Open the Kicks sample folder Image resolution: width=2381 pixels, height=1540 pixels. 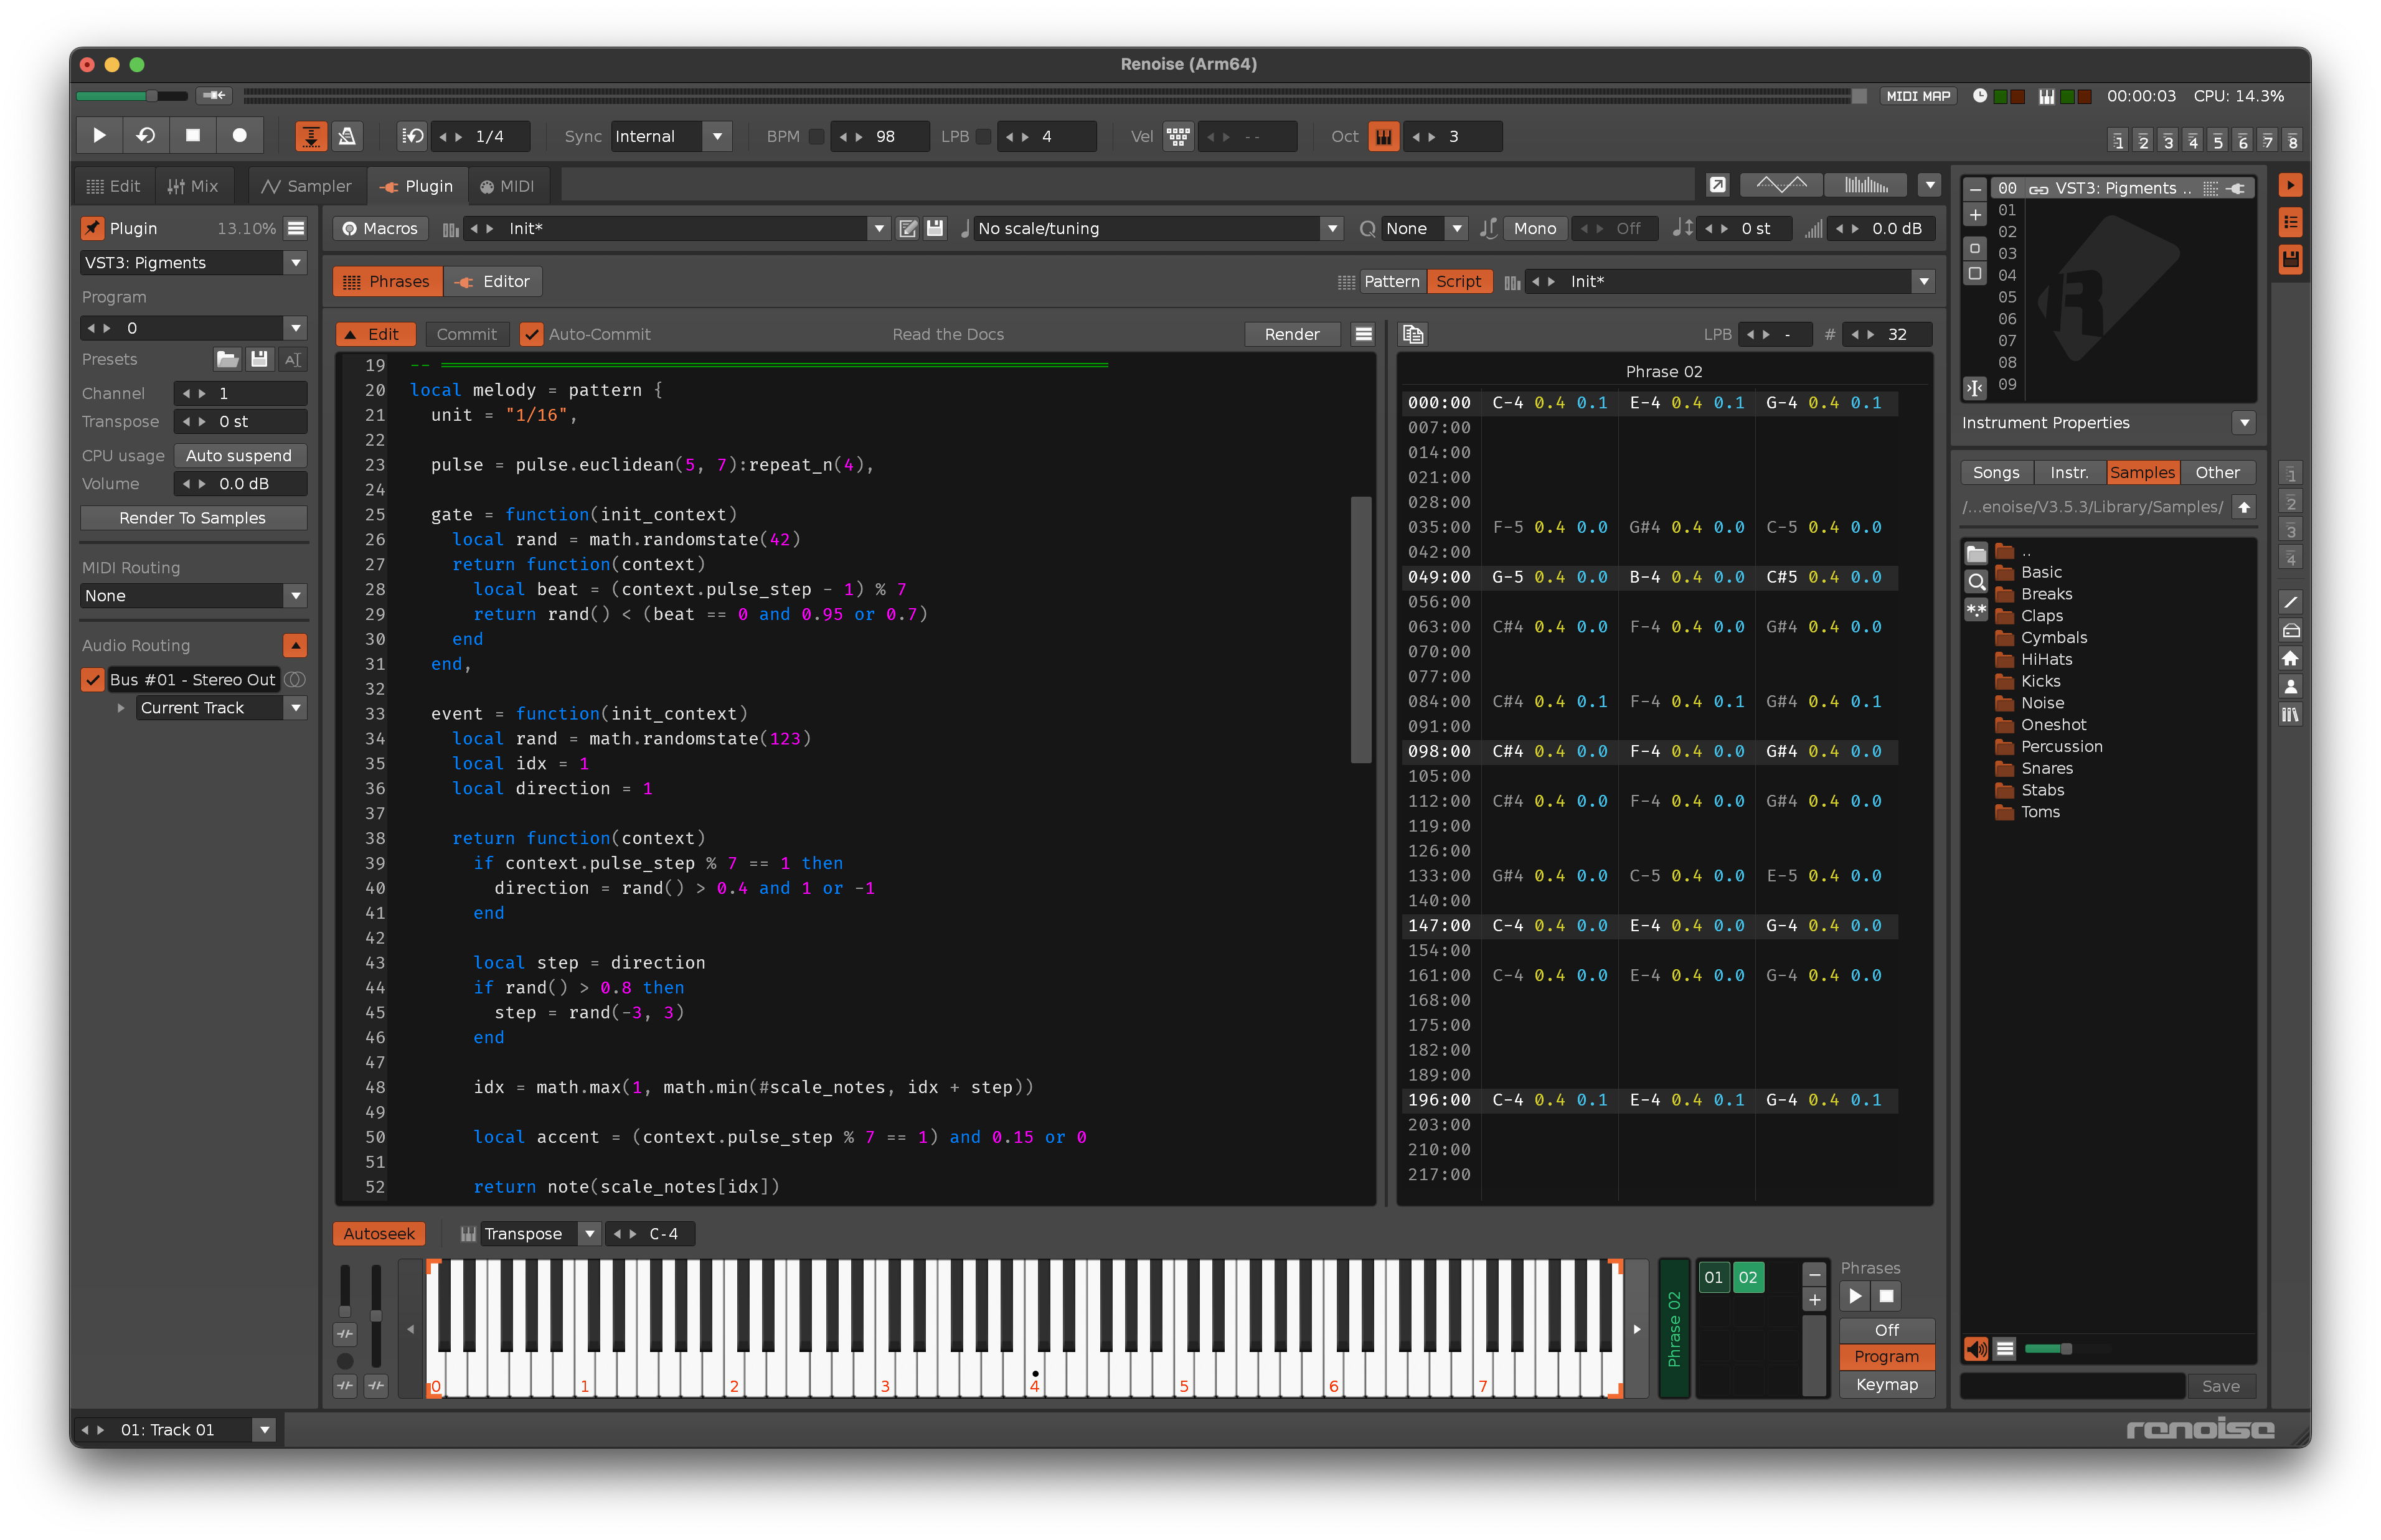[2040, 681]
